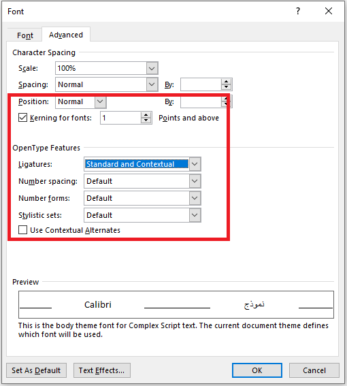Toggle Kerning for fonts checkbox
This screenshot has height=386, width=347.
click(22, 118)
